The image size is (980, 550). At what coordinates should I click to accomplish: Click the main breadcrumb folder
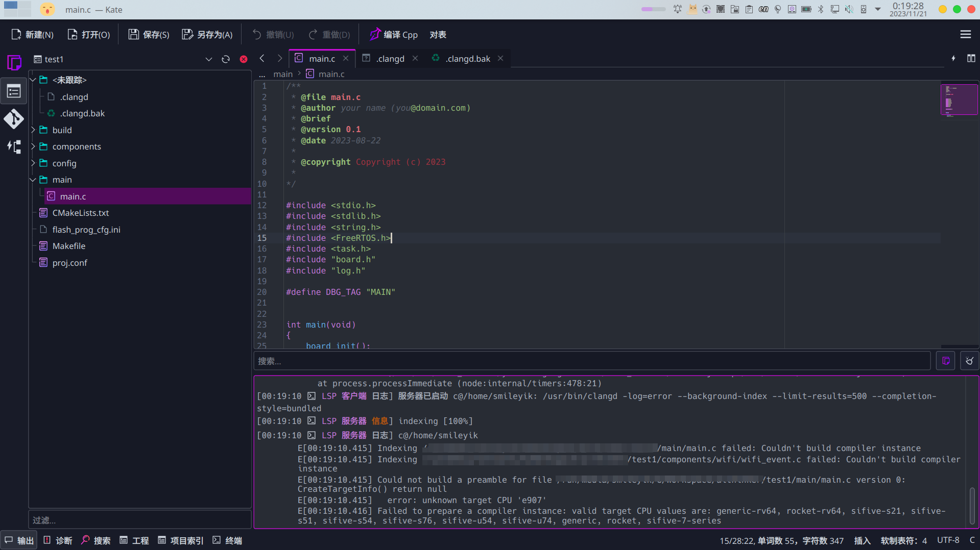click(x=283, y=74)
